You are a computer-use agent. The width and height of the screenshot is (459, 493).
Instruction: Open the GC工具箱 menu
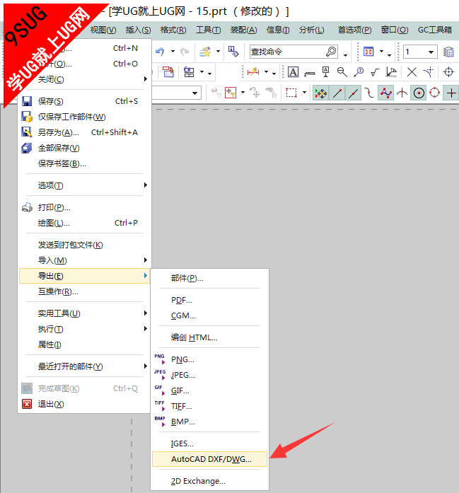[435, 30]
